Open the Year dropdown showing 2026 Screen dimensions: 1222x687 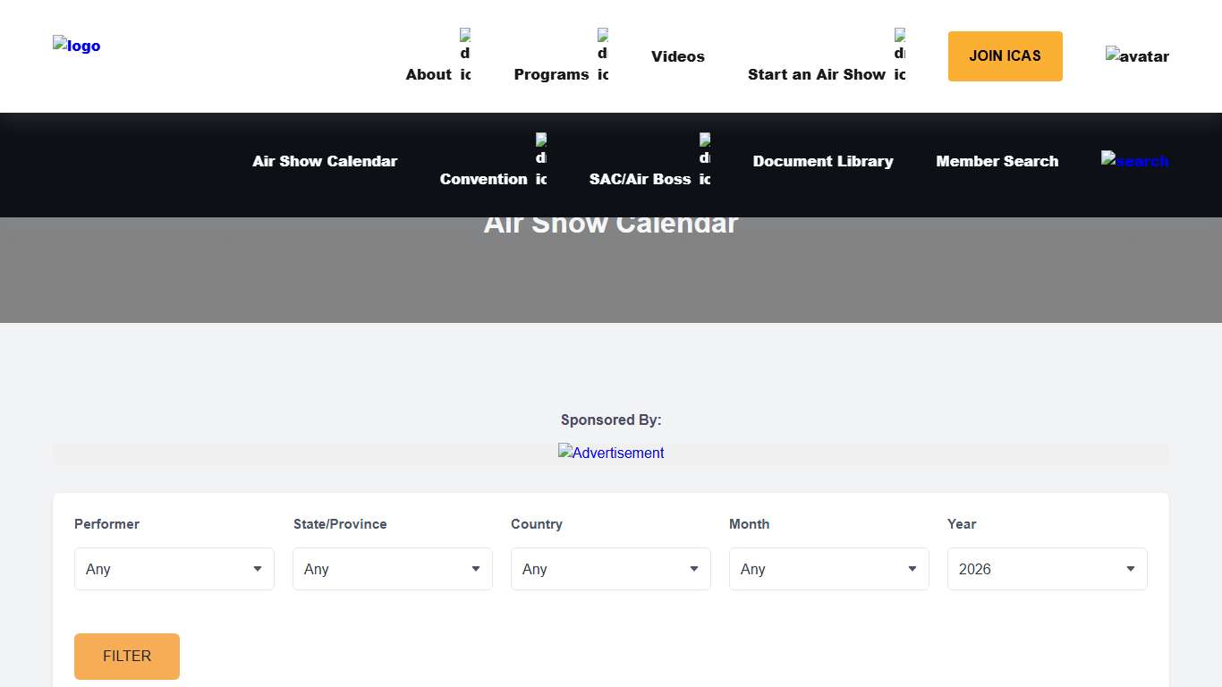coord(1047,569)
